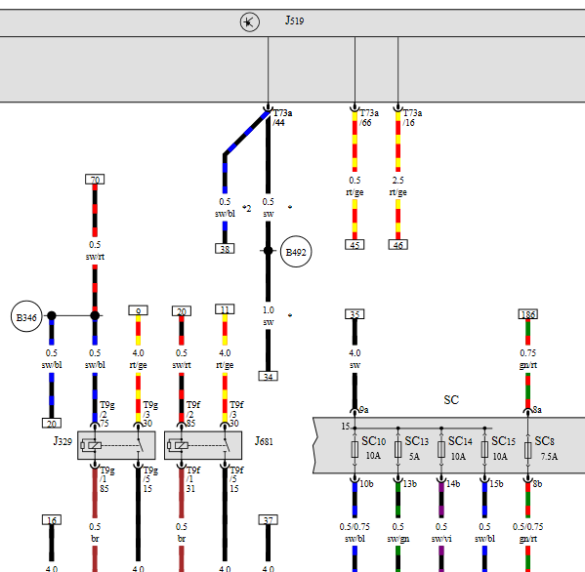Select the terminal 15 rail label in SC
Viewport: 585px width, 572px height.
(x=346, y=427)
